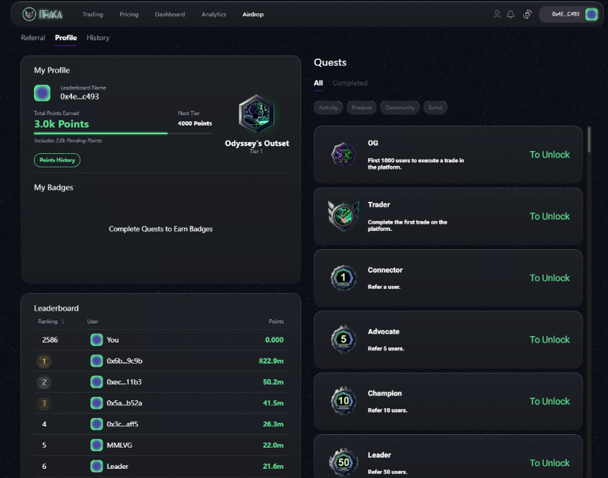Click the avatar next to 0x6b...9c9b
The image size is (608, 478).
[97, 361]
